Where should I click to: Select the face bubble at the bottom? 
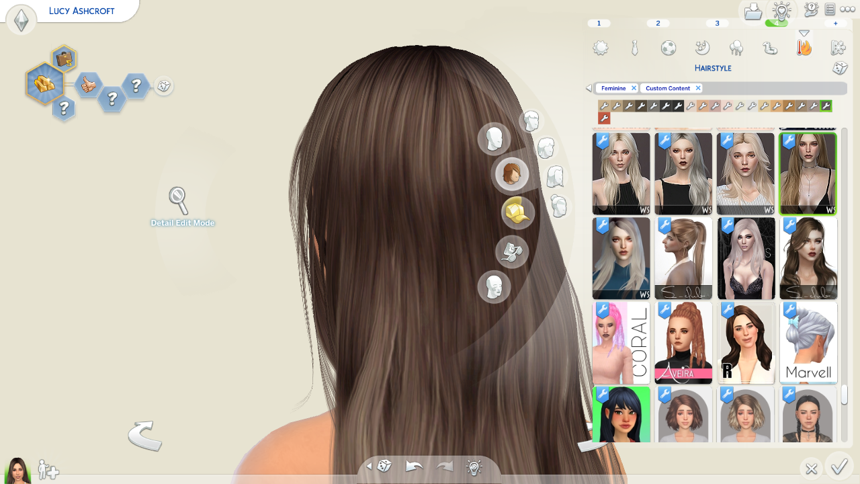click(494, 287)
